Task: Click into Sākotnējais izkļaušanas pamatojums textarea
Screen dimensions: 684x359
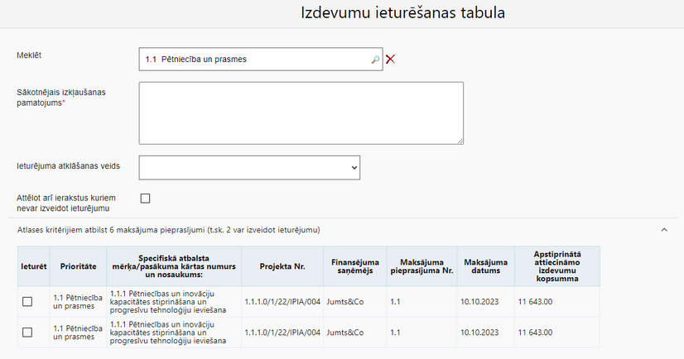Action: pyautogui.click(x=301, y=112)
